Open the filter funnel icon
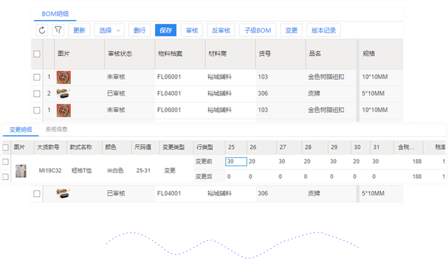 [x=58, y=30]
